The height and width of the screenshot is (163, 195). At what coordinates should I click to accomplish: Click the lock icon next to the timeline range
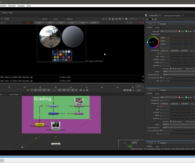click(x=130, y=90)
